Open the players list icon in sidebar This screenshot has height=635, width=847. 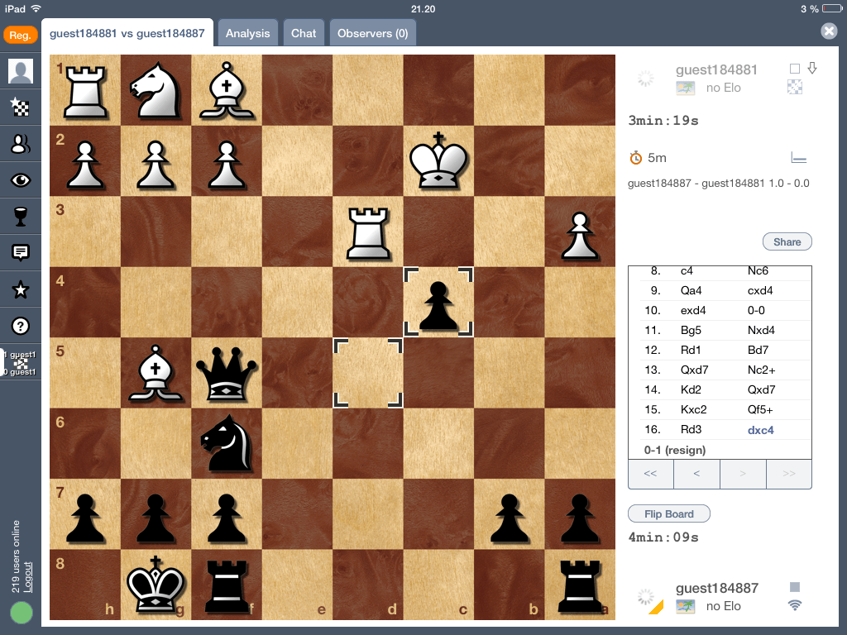coord(20,143)
